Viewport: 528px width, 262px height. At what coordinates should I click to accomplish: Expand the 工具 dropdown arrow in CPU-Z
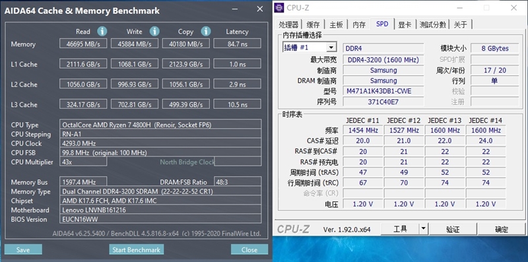pyautogui.click(x=423, y=229)
